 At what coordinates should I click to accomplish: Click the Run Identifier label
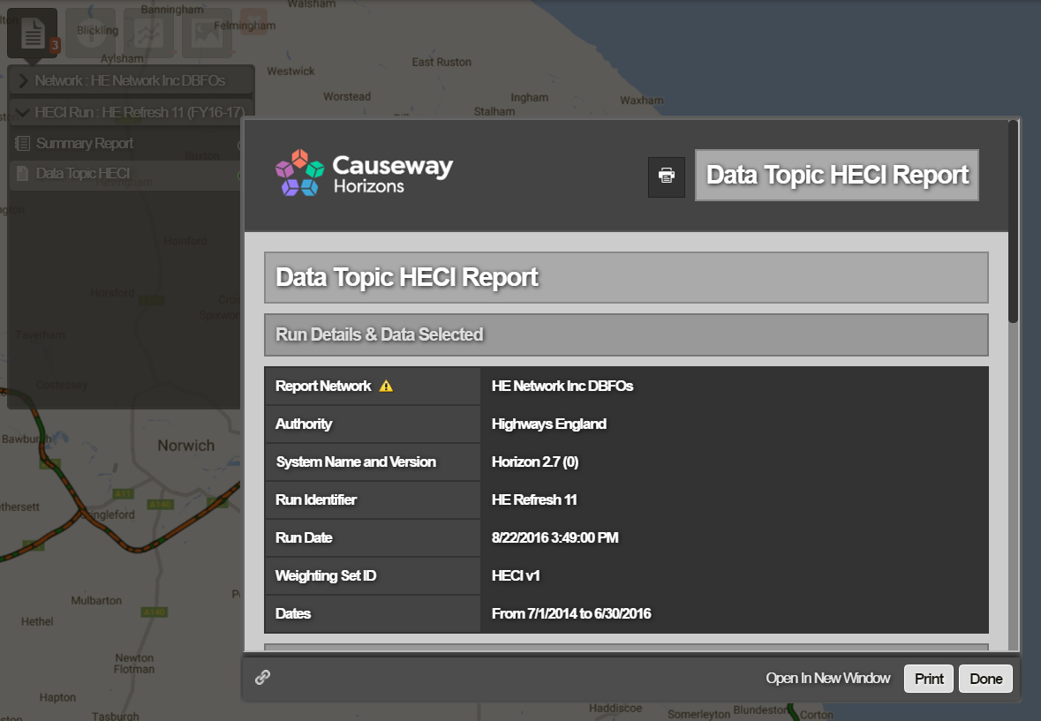(x=316, y=499)
